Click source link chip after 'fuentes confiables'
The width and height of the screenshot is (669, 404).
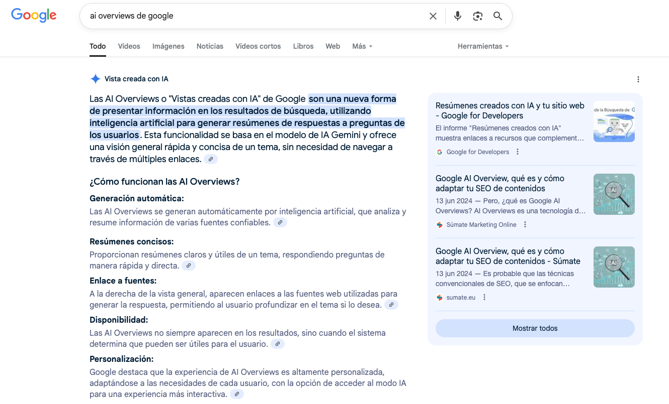pos(280,222)
